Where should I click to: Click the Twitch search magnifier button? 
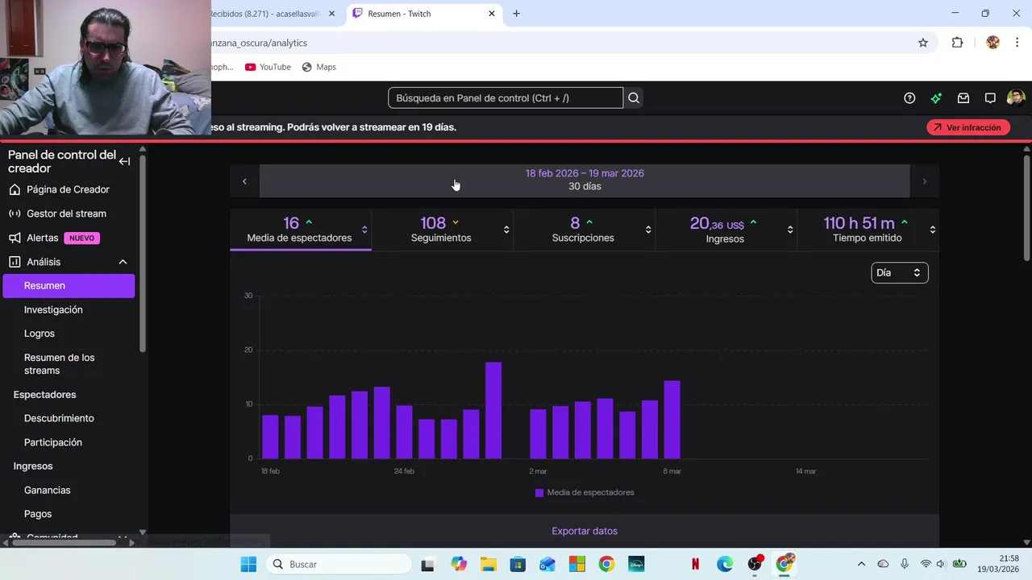coord(634,98)
